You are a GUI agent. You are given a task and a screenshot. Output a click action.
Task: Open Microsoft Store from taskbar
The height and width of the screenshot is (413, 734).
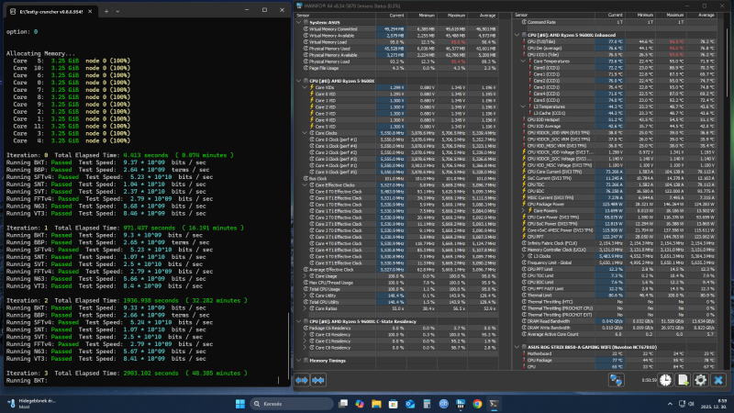(394, 404)
